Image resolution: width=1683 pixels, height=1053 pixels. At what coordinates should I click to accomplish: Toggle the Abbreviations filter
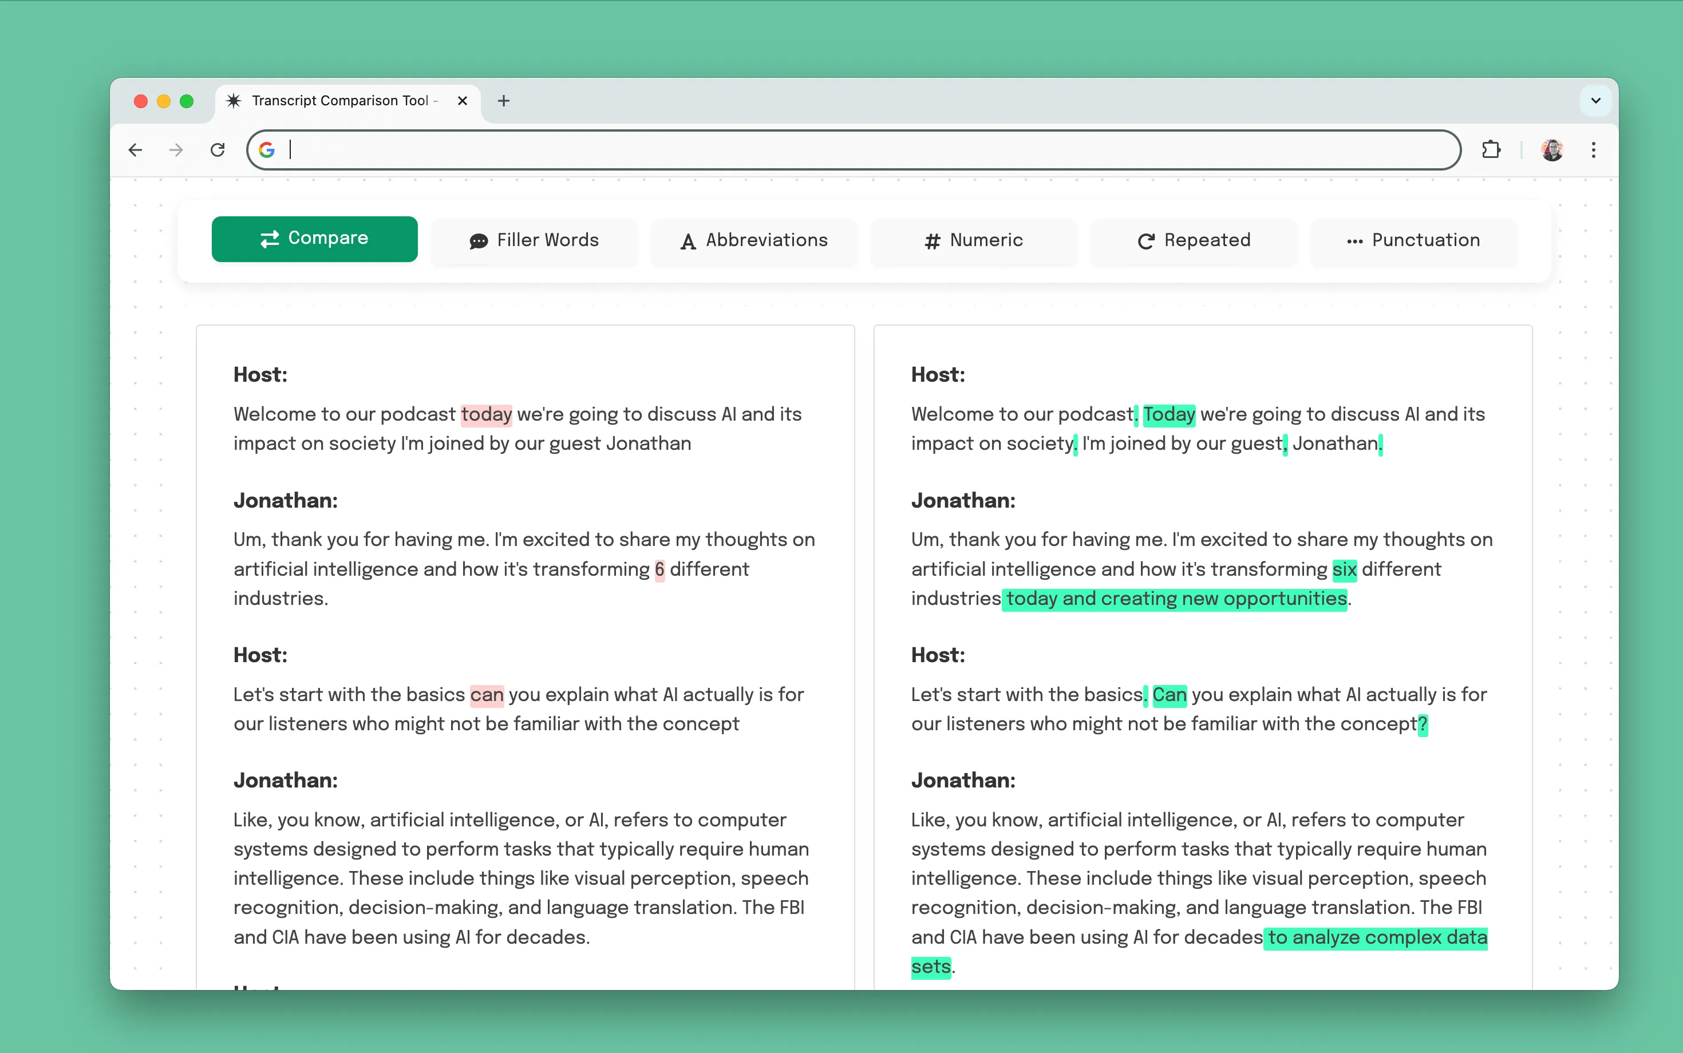tap(754, 240)
